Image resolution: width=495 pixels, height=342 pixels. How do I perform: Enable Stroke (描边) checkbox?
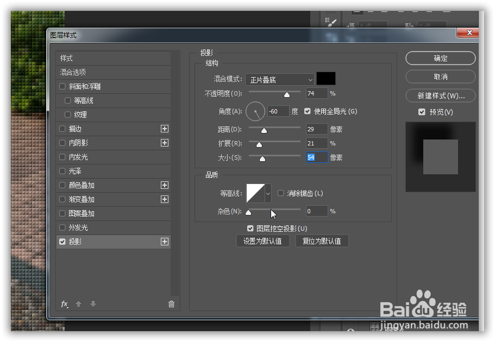pos(62,129)
